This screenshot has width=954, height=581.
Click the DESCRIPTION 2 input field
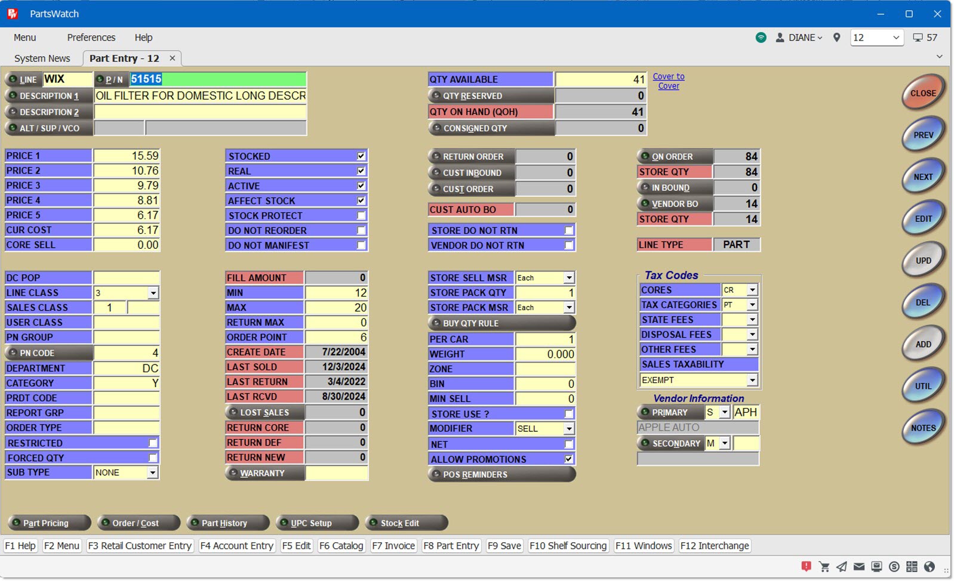click(x=200, y=112)
